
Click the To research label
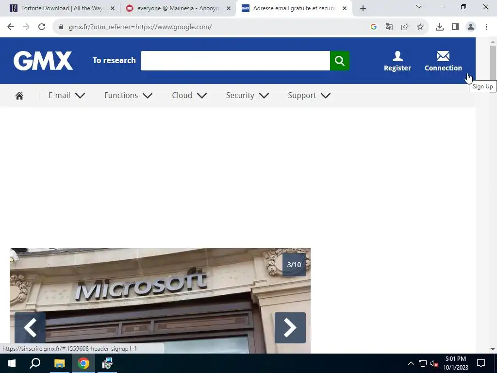tap(114, 60)
